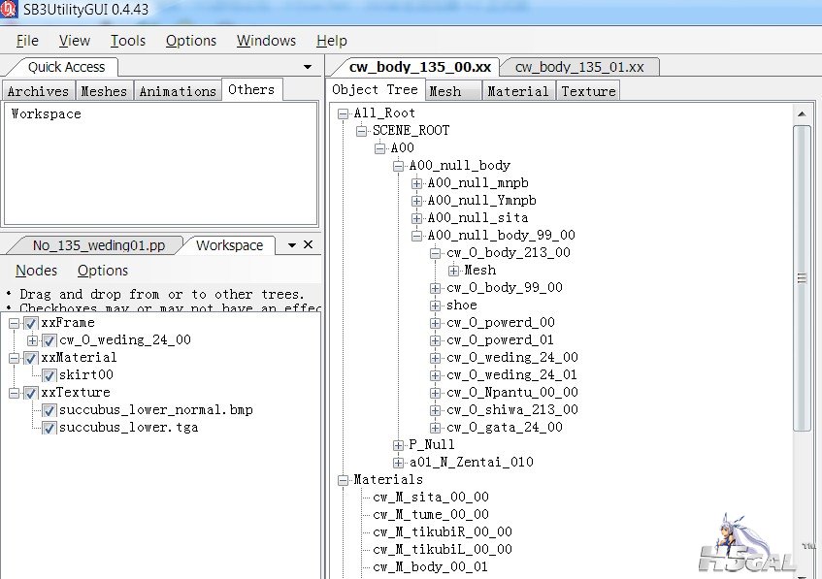Image resolution: width=822 pixels, height=579 pixels.
Task: Open the Quick Access panel dropdown arrow
Action: pos(308,67)
